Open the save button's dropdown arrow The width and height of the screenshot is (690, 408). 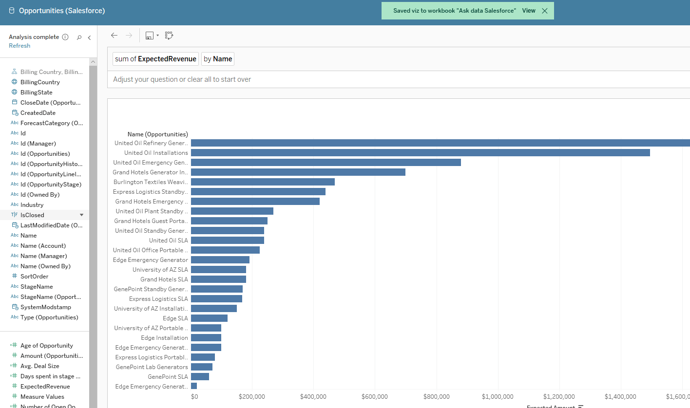click(157, 35)
